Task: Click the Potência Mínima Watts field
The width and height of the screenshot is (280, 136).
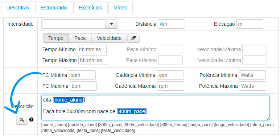Action: click(252, 75)
